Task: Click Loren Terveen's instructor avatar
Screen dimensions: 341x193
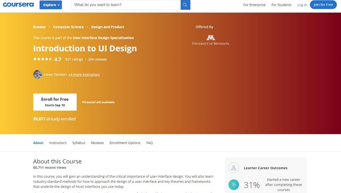Action: point(38,74)
